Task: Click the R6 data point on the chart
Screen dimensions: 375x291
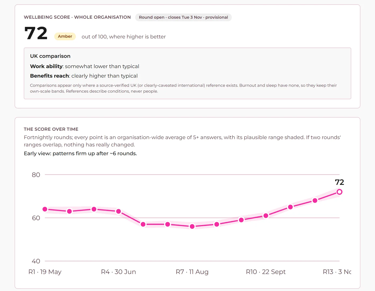Action: [168, 224]
